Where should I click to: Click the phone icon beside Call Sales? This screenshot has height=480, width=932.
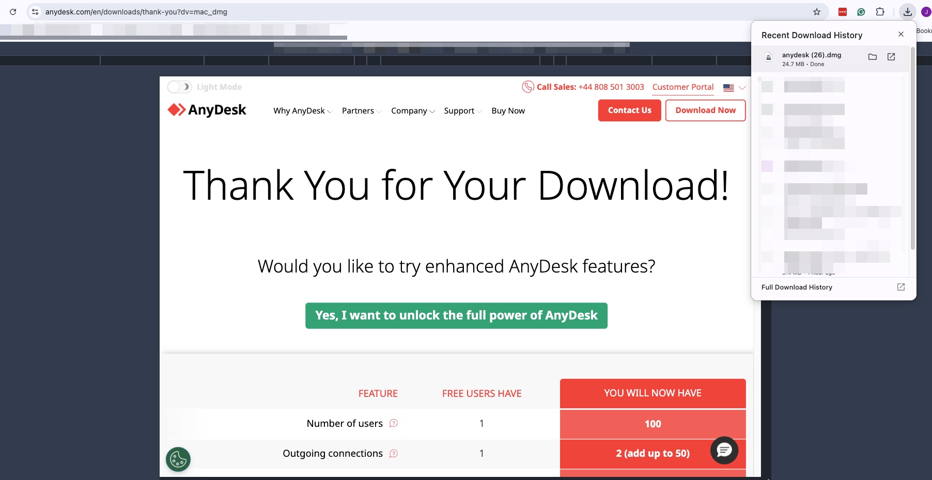527,87
